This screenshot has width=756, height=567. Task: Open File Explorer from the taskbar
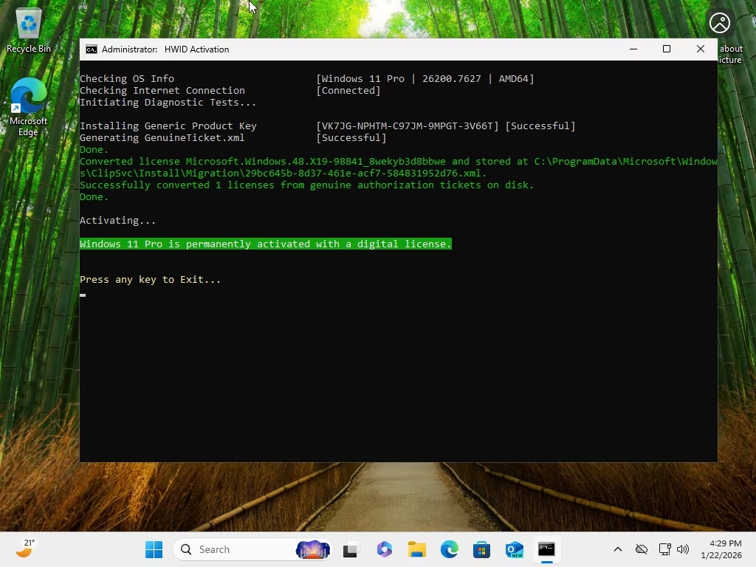click(x=417, y=549)
